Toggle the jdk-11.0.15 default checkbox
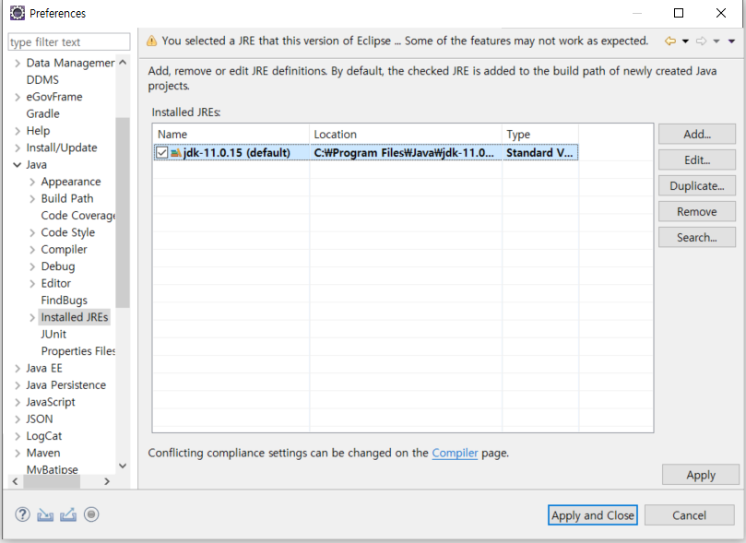 161,153
